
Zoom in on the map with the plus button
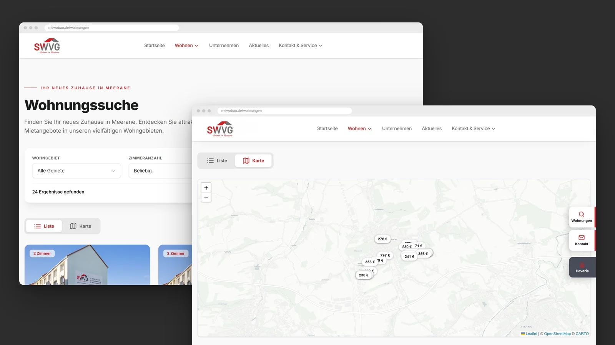(206, 188)
